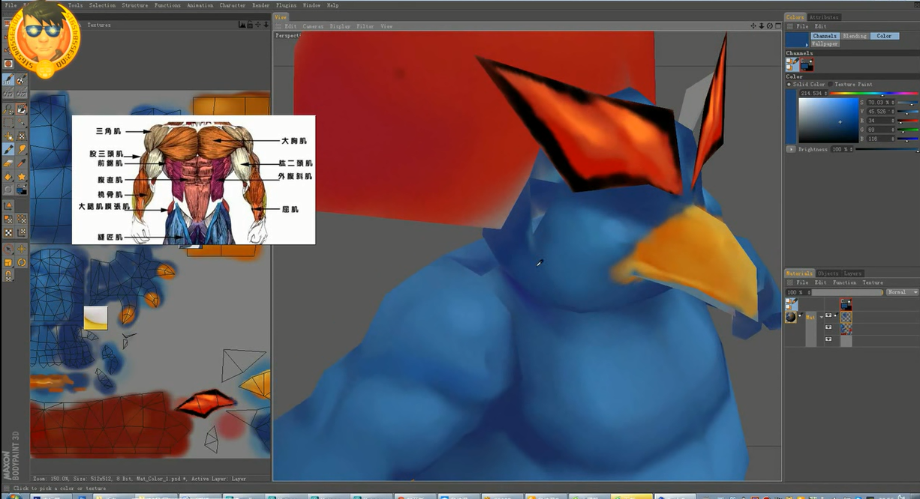Click the R red value stepper
Screen dimensions: 920x499
click(893, 120)
